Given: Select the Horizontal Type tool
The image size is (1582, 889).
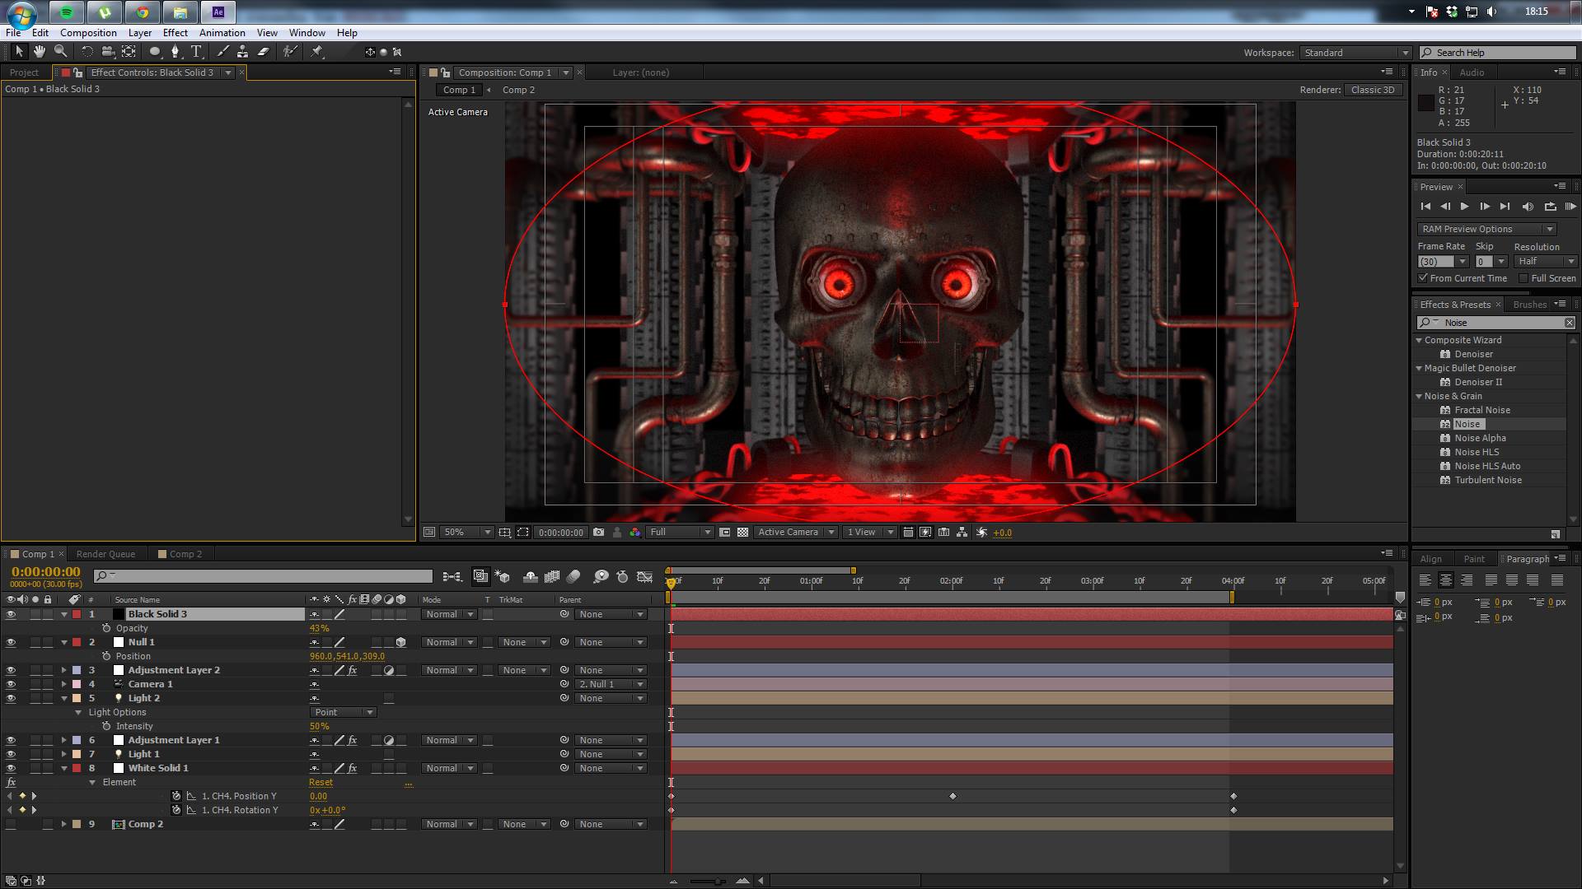Looking at the screenshot, I should 196,51.
